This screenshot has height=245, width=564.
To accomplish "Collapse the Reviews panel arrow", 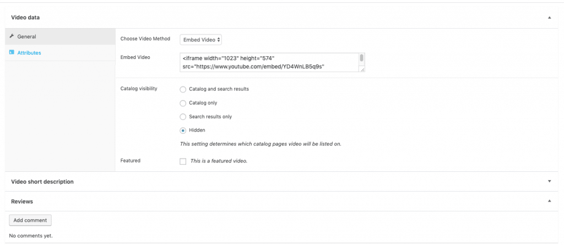I will tap(549, 201).
